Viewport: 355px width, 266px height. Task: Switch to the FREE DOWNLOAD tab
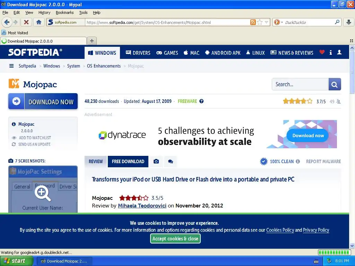[x=128, y=161]
